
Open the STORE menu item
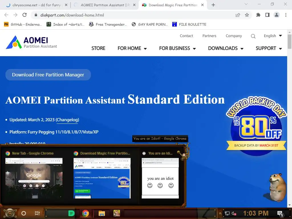tap(98, 48)
